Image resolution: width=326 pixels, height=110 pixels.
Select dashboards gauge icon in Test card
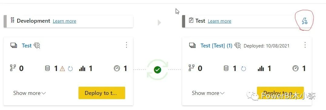click(295, 68)
